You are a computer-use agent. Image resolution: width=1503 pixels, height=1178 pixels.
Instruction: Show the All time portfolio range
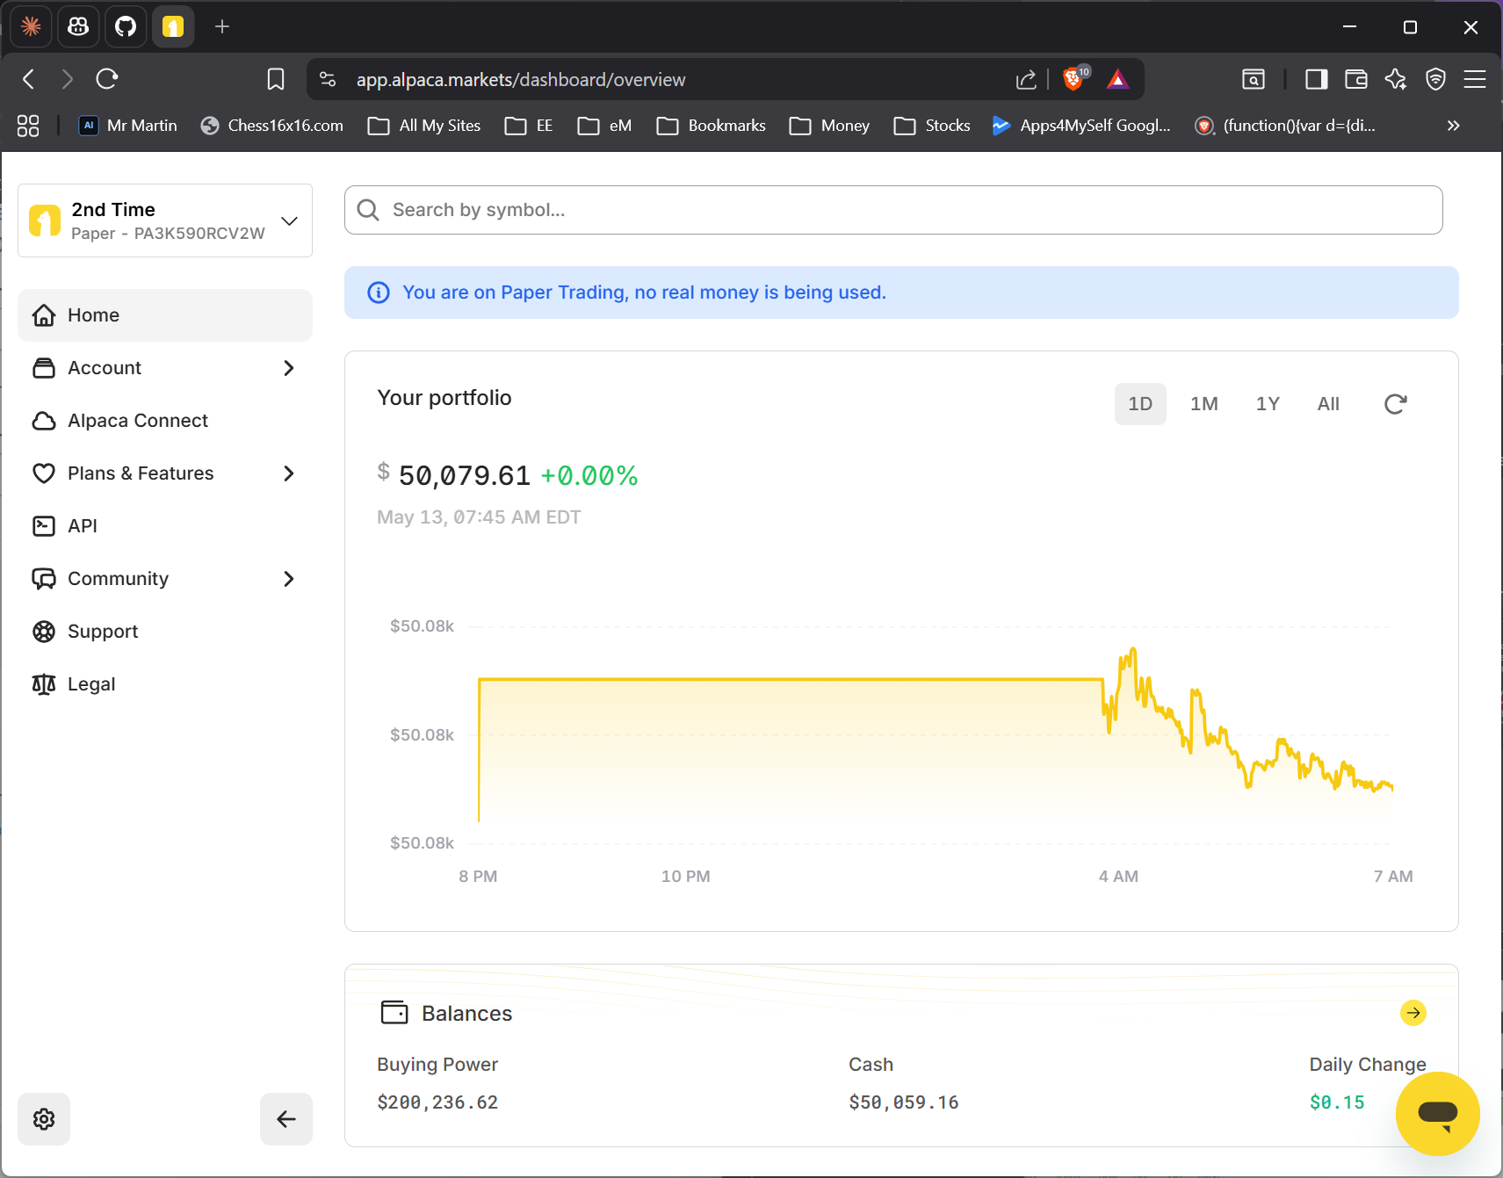[x=1328, y=404]
